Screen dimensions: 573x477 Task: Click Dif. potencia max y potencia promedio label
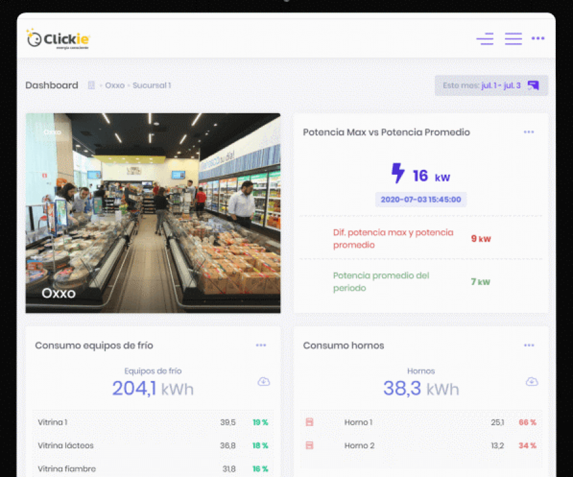click(x=393, y=238)
